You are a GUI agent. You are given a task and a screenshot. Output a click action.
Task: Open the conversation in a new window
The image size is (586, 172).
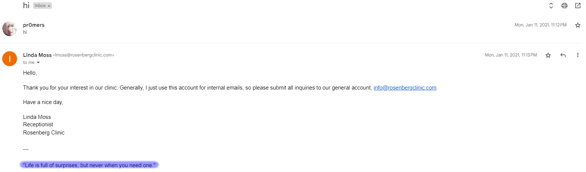pyautogui.click(x=577, y=6)
